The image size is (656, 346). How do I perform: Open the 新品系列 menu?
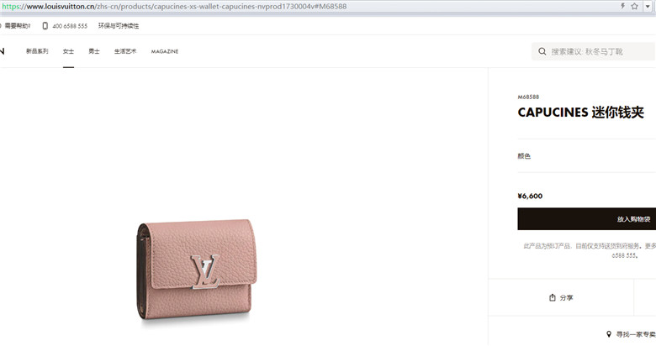point(37,51)
